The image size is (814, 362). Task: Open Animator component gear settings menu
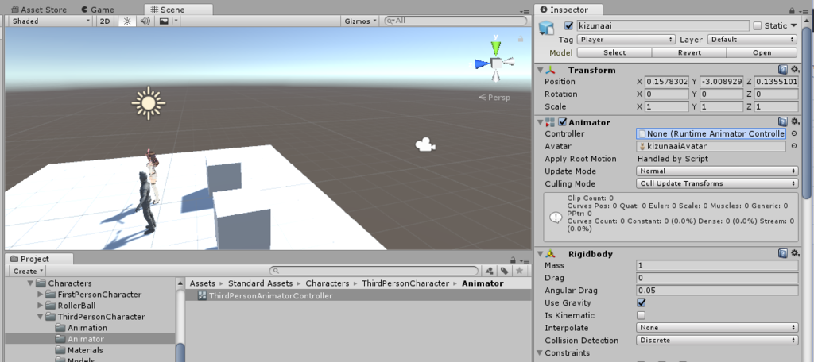coord(795,122)
